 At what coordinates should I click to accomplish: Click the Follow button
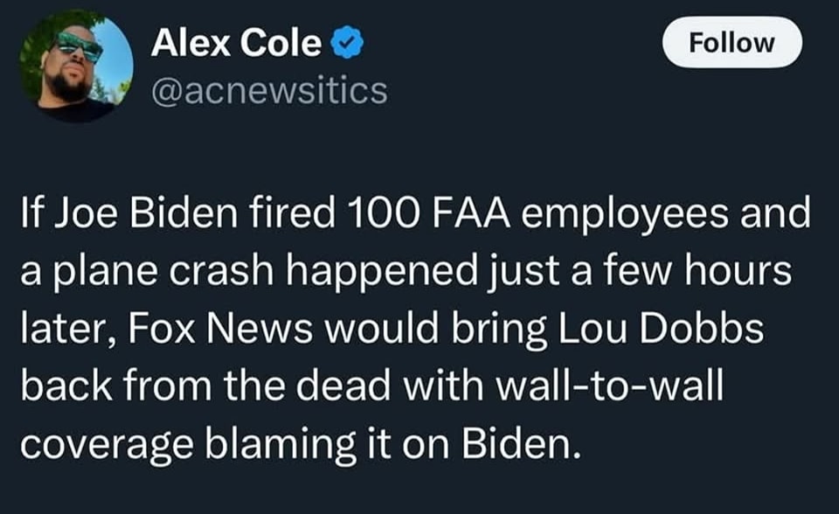[732, 42]
